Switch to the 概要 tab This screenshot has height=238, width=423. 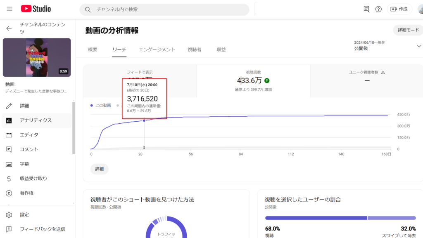tap(93, 49)
